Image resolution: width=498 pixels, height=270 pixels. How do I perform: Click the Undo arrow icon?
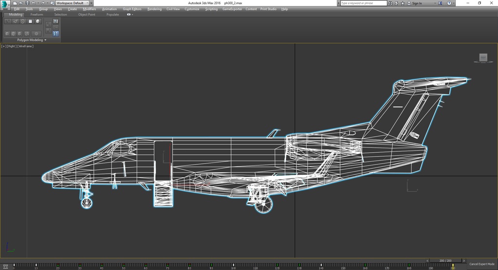click(33, 3)
